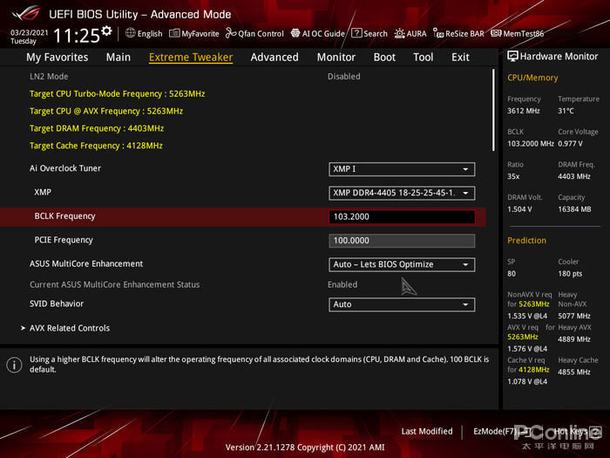Select the Ai Overclock Tuner label
610x458 pixels.
tap(65, 168)
